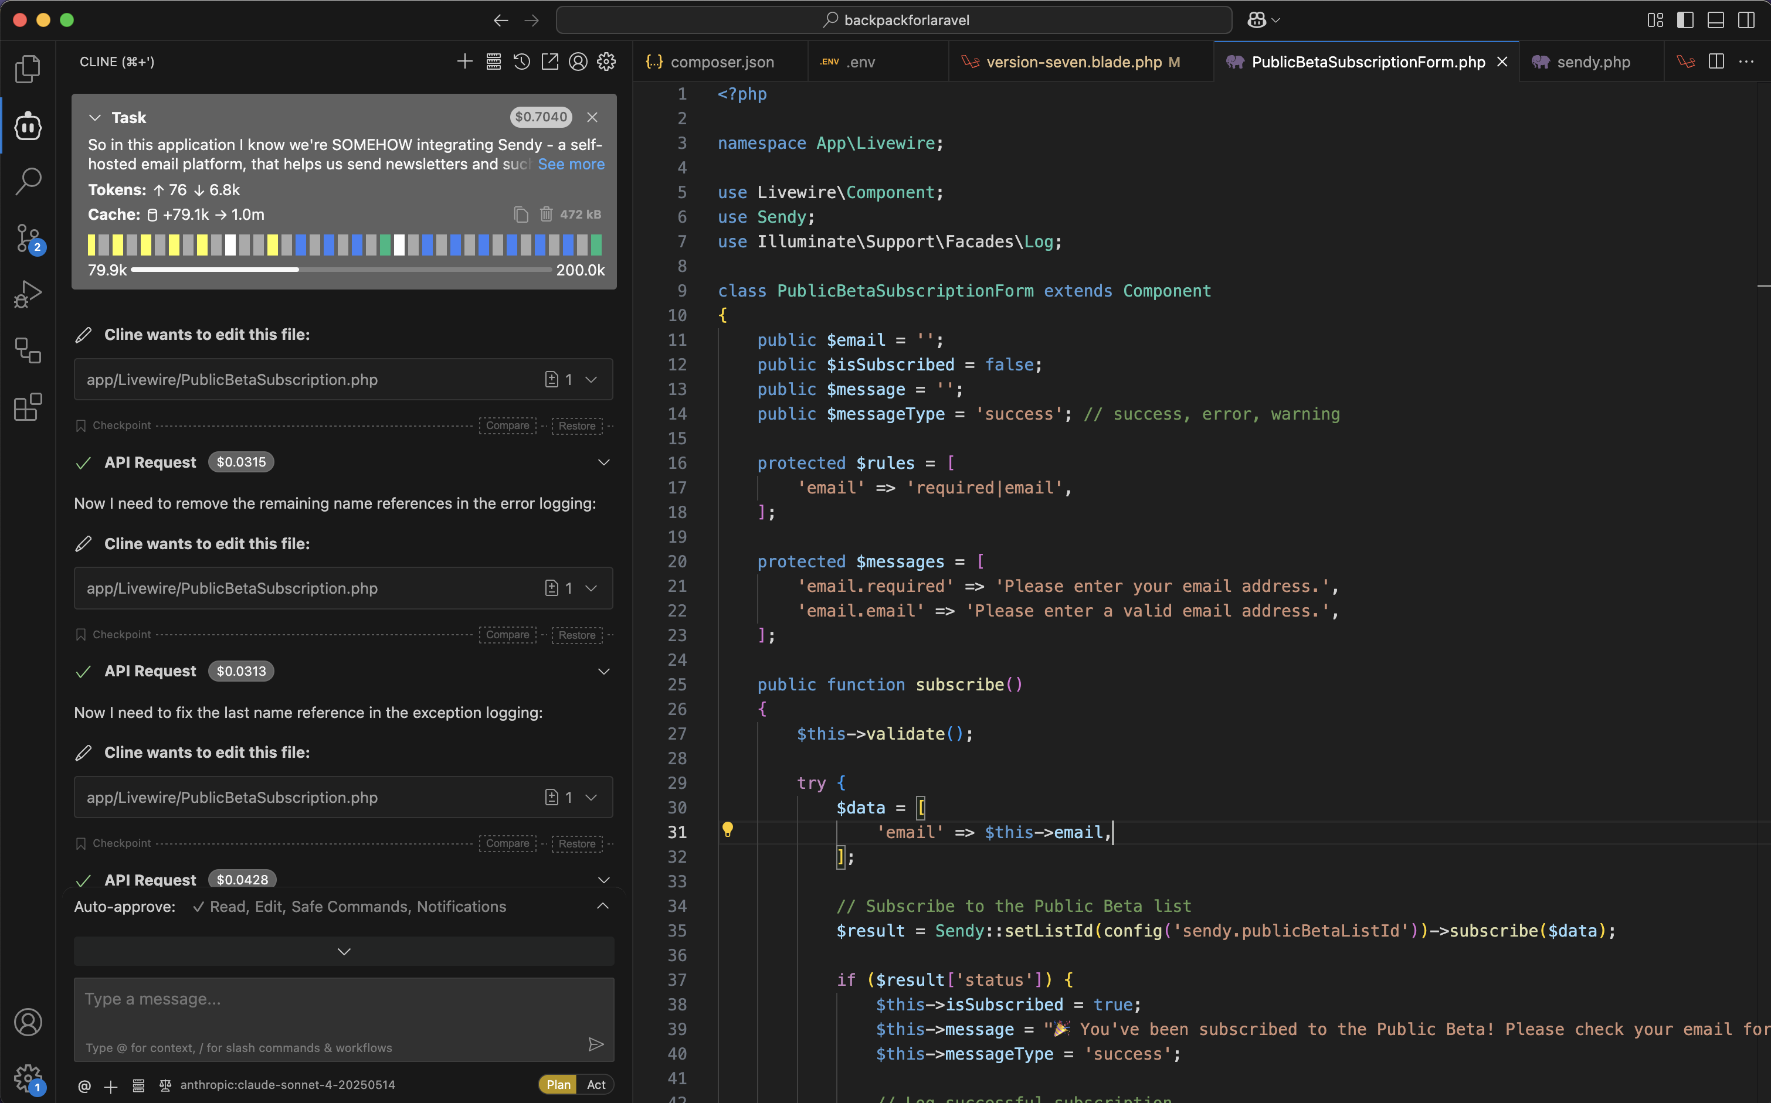
Task: Switch to the sendy.php tab
Action: 1592,62
